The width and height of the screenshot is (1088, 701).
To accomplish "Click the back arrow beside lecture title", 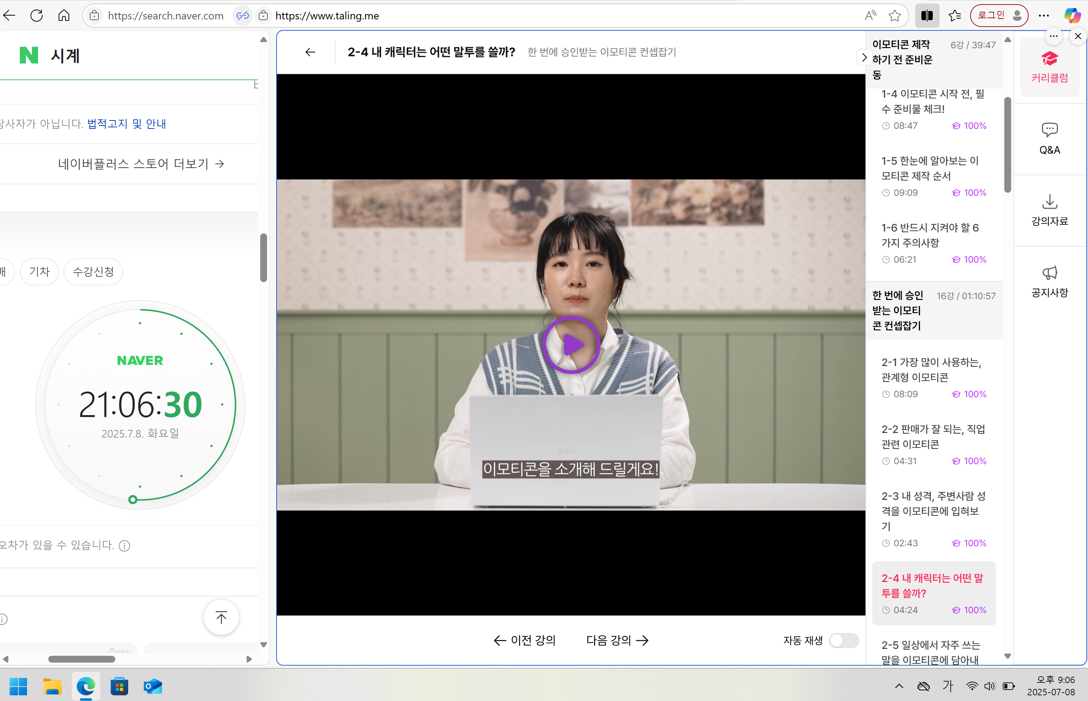I will 310,52.
